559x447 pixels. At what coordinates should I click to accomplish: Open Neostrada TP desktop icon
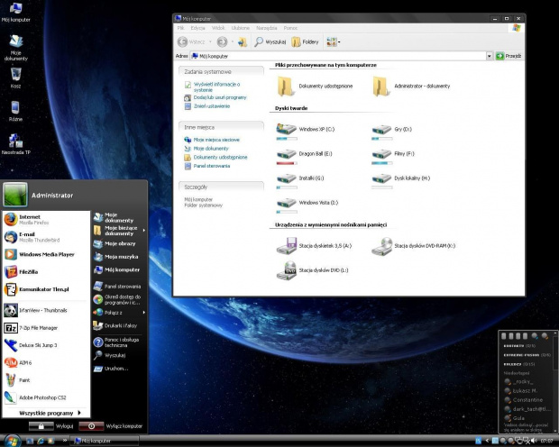(x=15, y=144)
